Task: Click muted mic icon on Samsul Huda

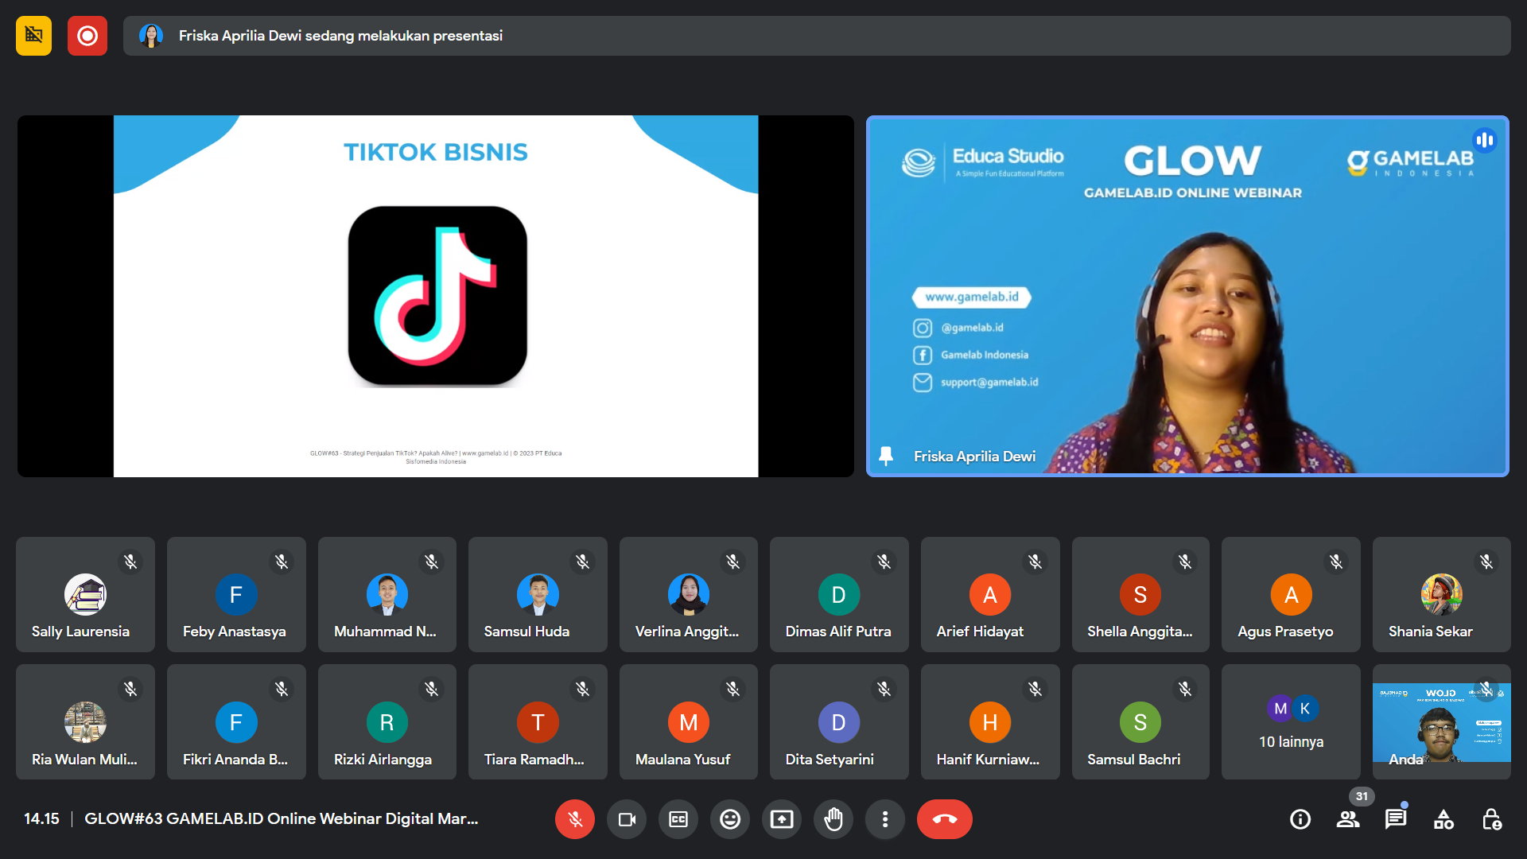Action: click(x=583, y=562)
